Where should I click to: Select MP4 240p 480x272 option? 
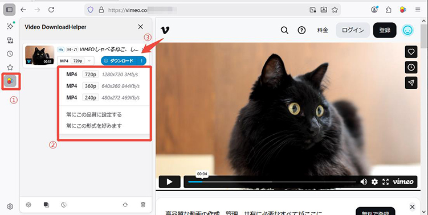(104, 98)
